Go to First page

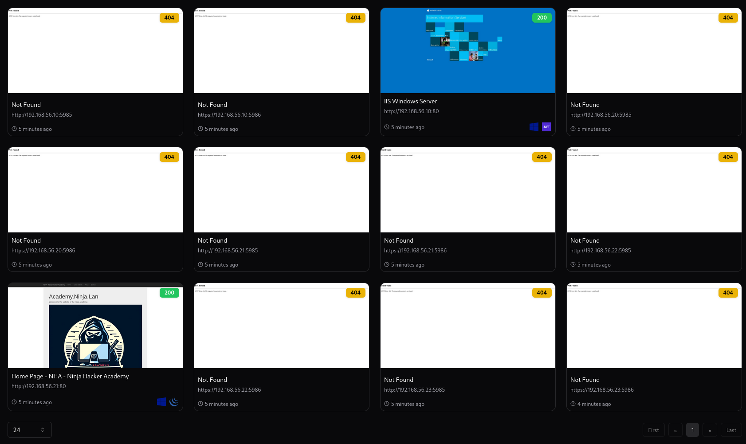tap(653, 430)
